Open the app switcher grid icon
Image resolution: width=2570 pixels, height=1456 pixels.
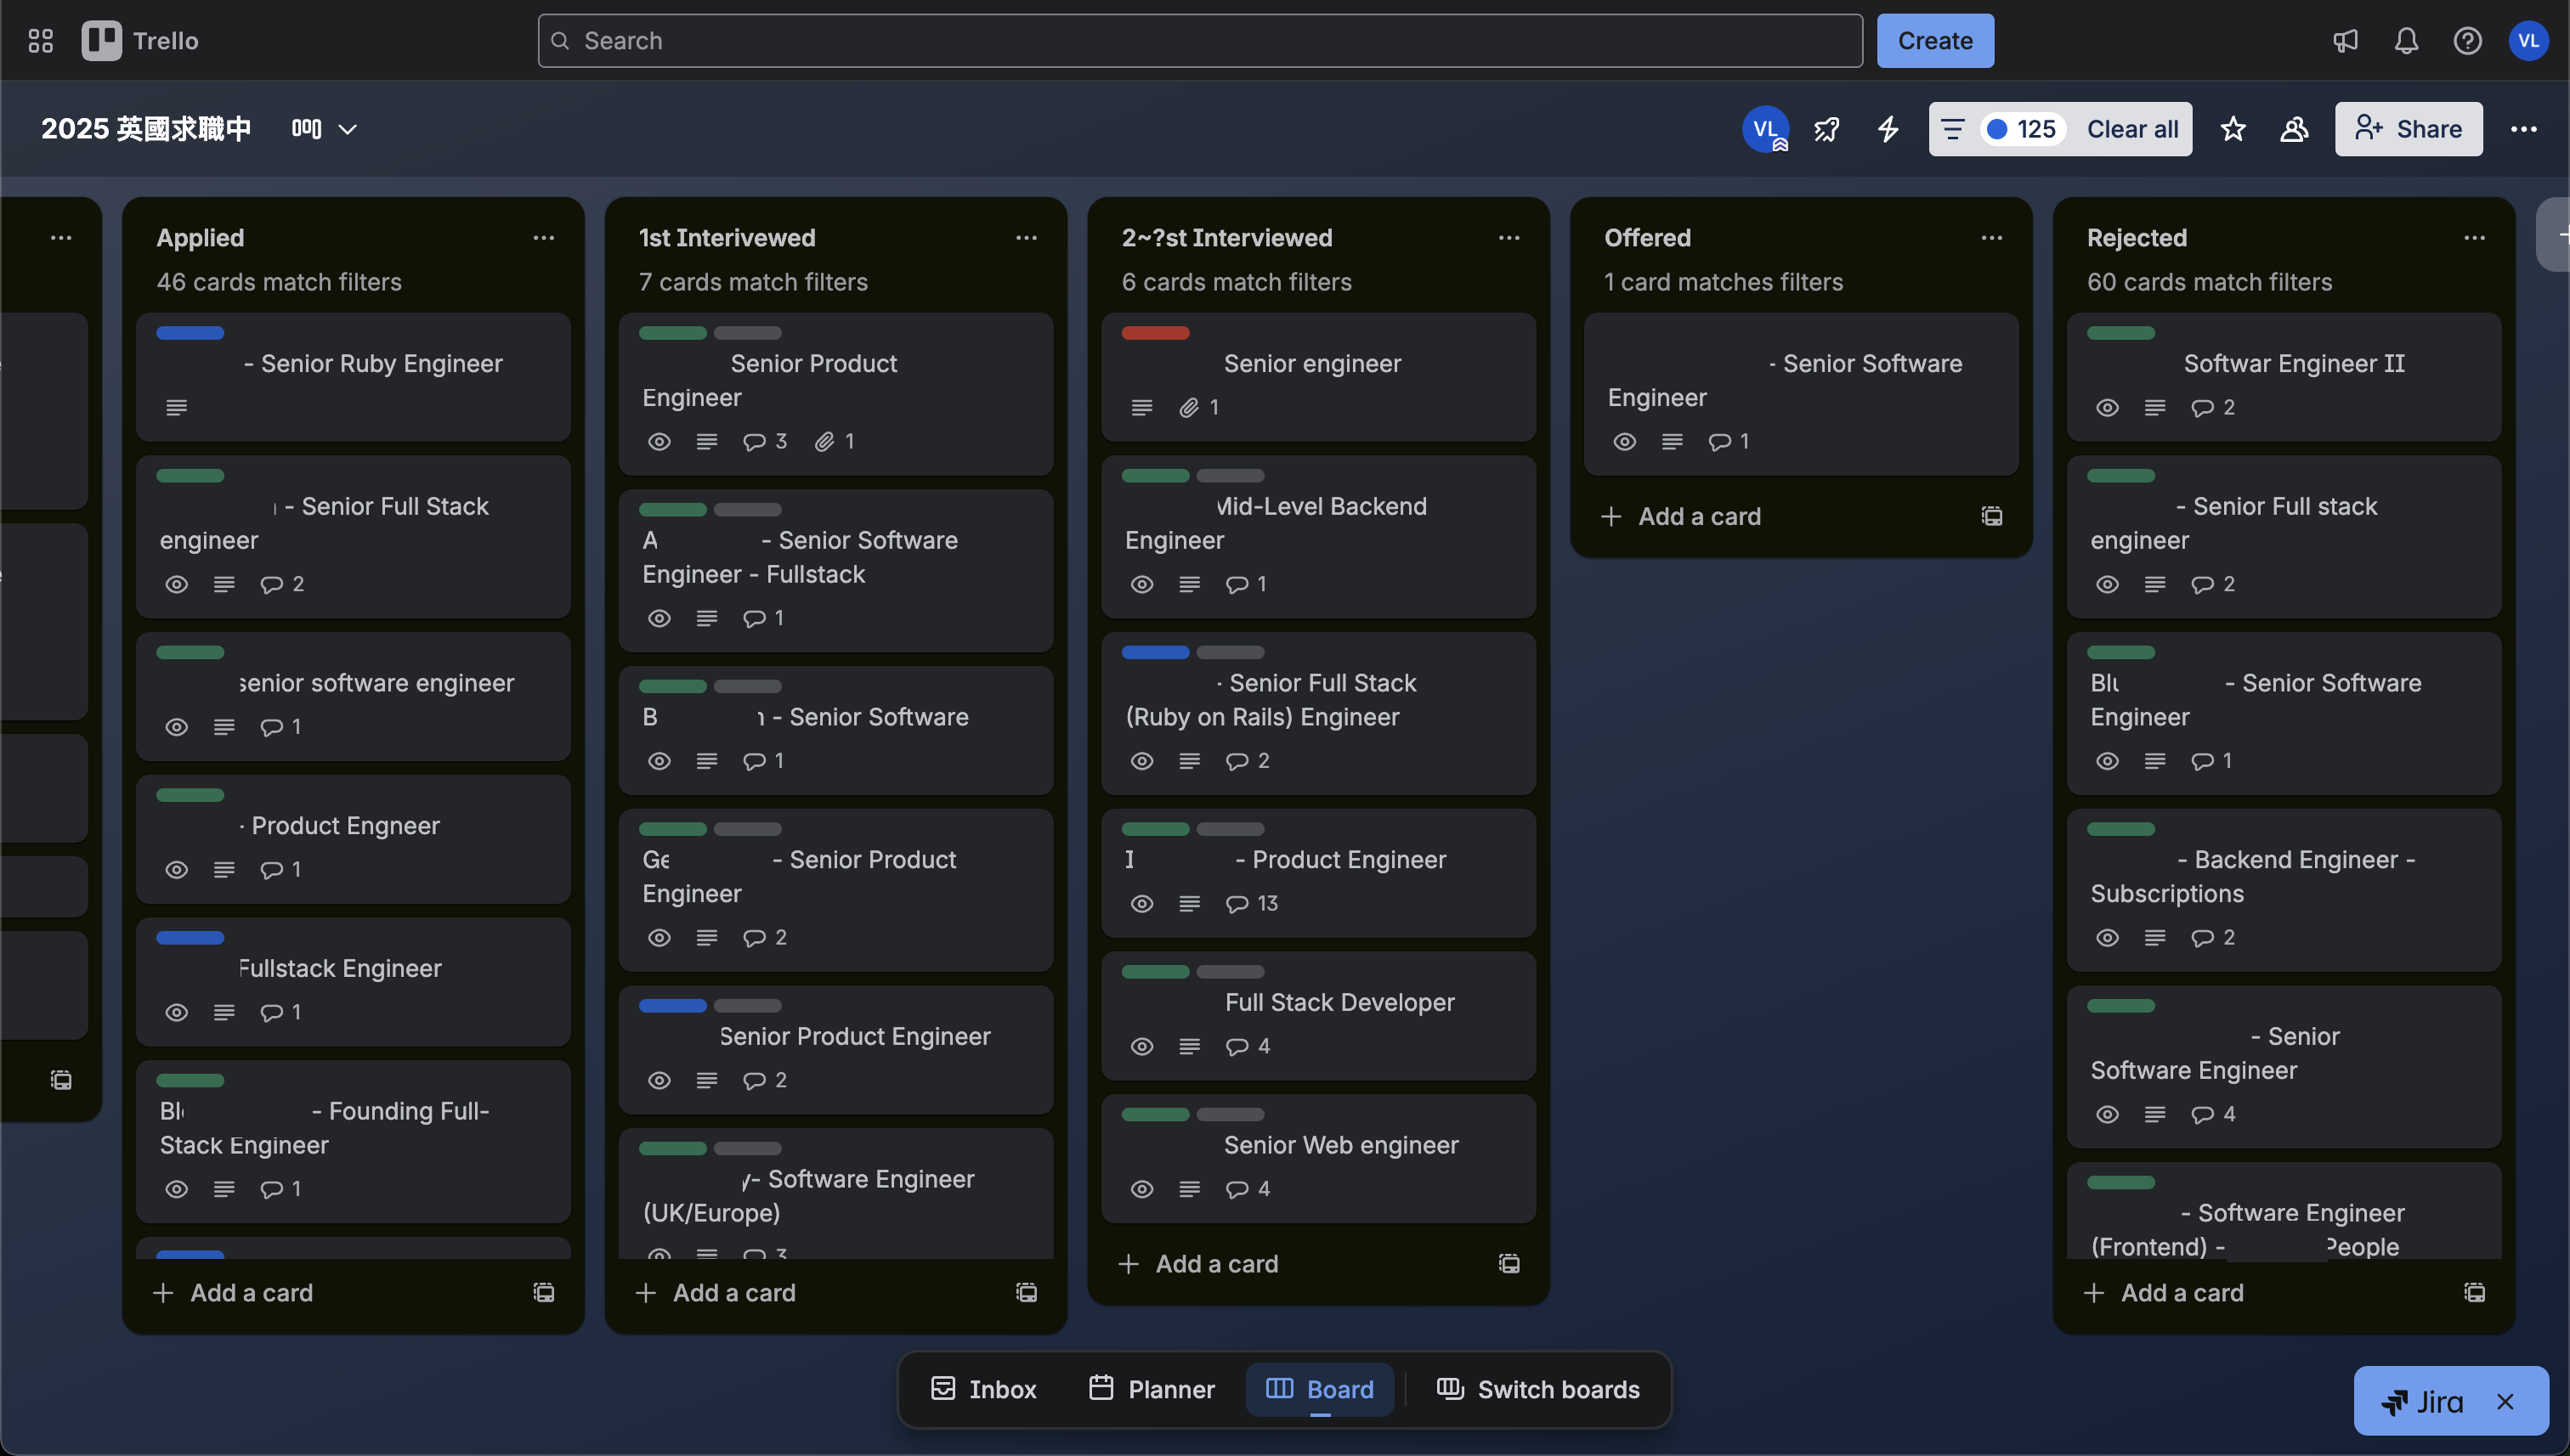point(40,41)
